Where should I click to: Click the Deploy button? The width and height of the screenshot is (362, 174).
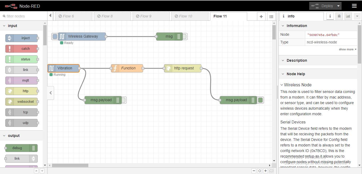click(x=322, y=6)
